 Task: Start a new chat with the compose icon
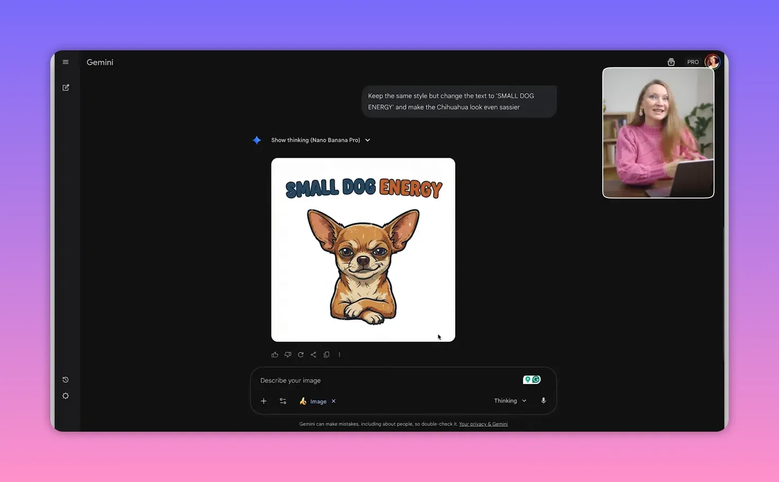coord(66,87)
